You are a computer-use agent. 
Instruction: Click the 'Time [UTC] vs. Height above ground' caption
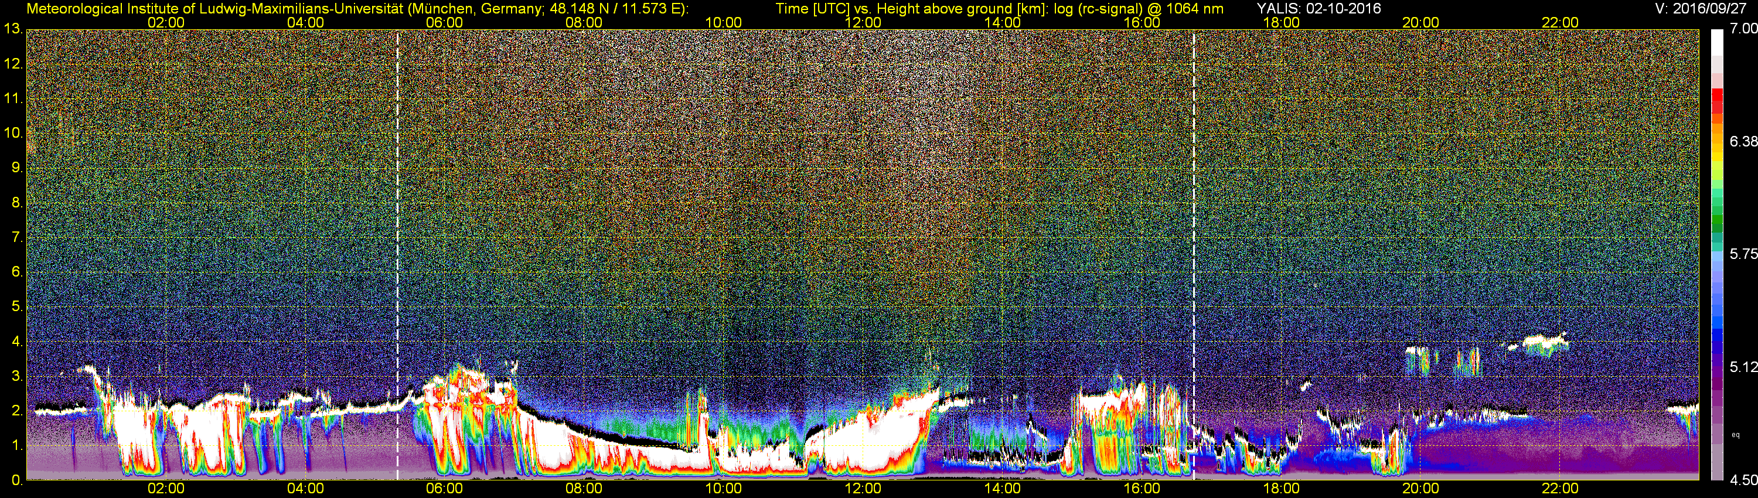click(999, 8)
